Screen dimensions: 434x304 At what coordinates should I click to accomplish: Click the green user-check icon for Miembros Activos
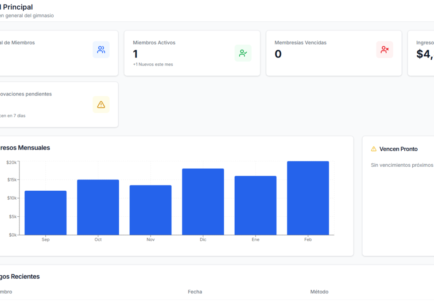(243, 53)
